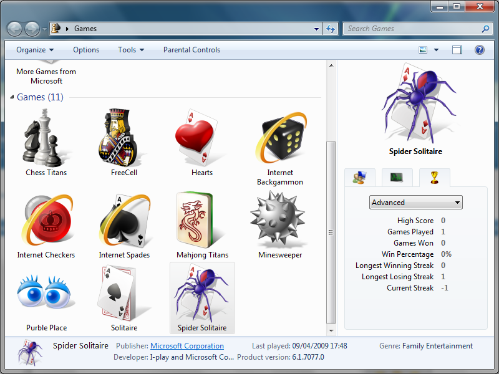Screen dimensions: 499x374
Task: Click the scrollbar up arrow in games list
Action: tap(331, 65)
